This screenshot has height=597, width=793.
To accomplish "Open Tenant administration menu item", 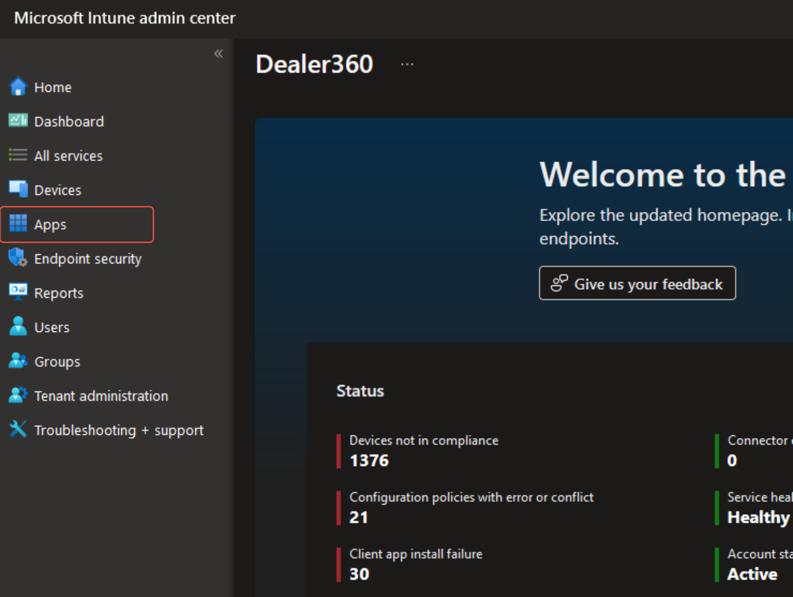I will (101, 396).
